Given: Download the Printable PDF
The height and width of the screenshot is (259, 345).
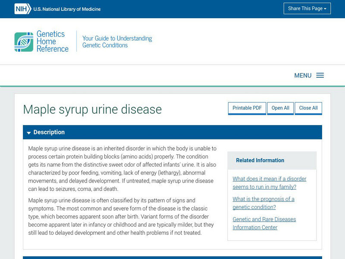Looking at the screenshot, I should [247, 108].
